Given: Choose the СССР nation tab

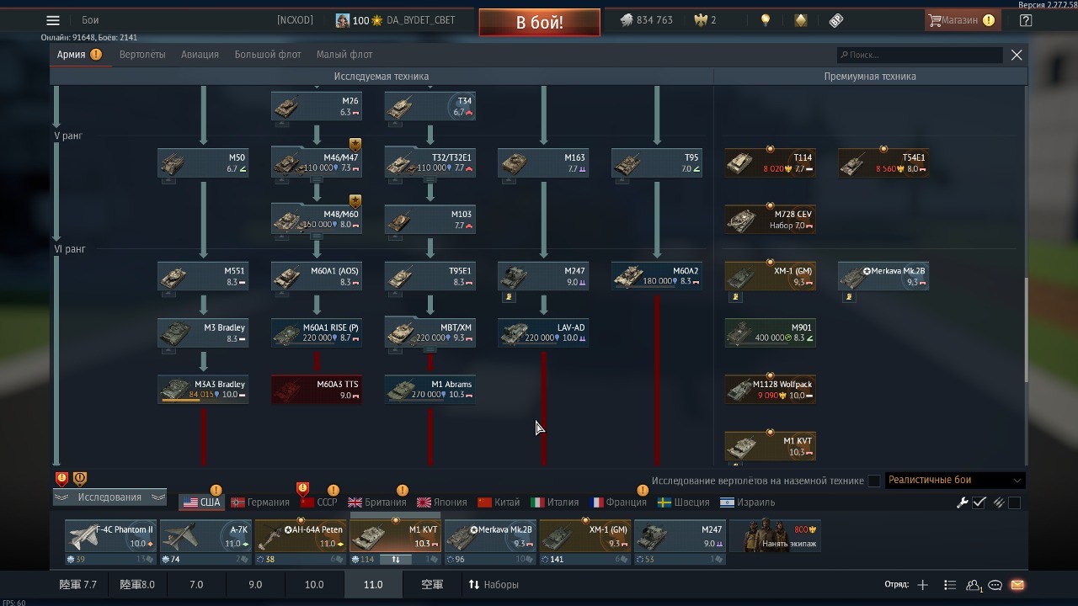Looking at the screenshot, I should (318, 502).
